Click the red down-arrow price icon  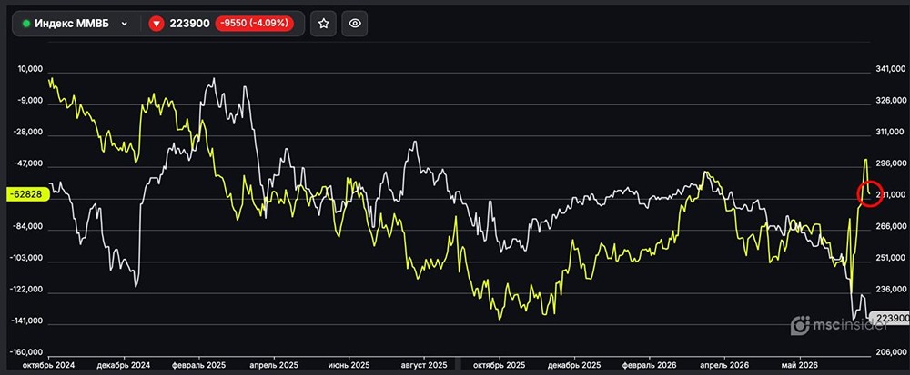point(157,24)
